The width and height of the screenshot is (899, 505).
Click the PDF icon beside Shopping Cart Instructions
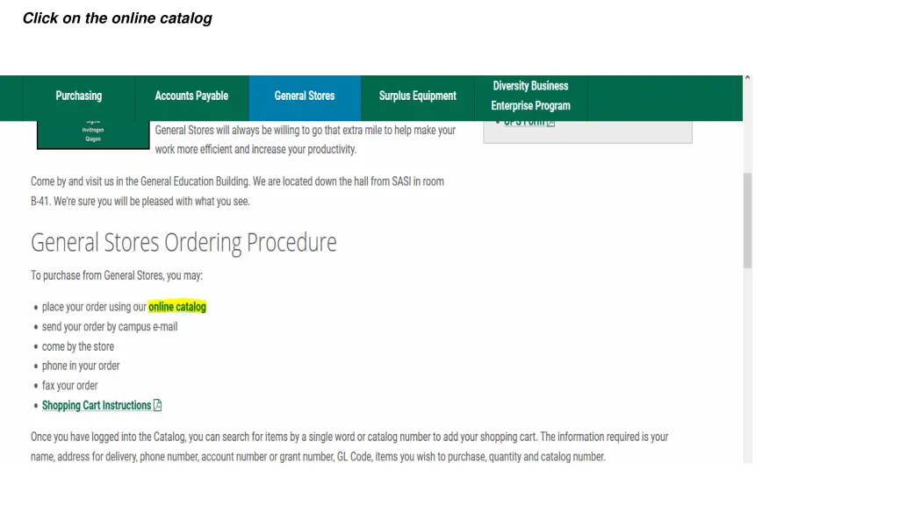(x=158, y=405)
